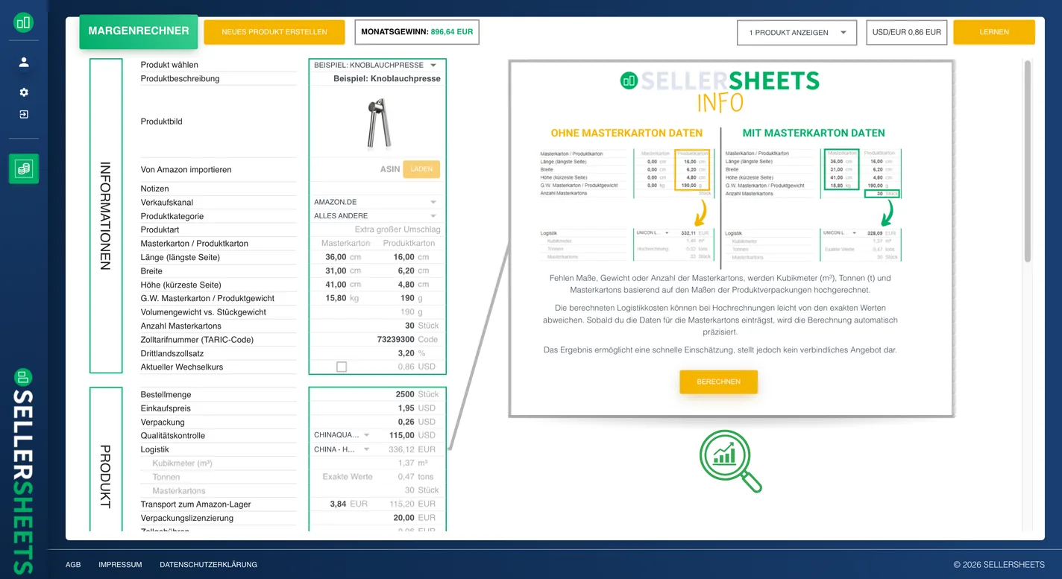The width and height of the screenshot is (1062, 579).
Task: Open the Impressum footer link
Action: coord(120,565)
